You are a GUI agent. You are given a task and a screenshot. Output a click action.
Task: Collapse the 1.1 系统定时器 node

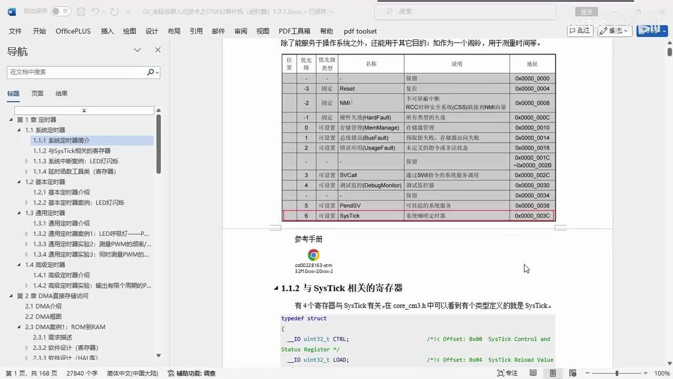[19, 130]
